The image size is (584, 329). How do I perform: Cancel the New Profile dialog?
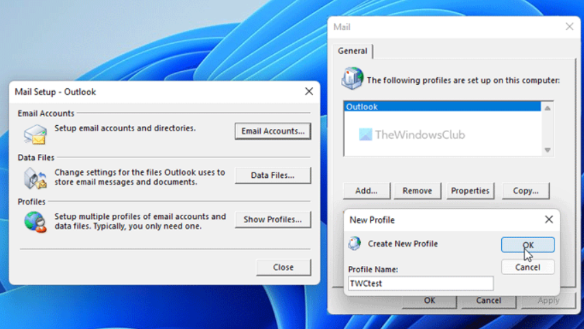point(528,267)
